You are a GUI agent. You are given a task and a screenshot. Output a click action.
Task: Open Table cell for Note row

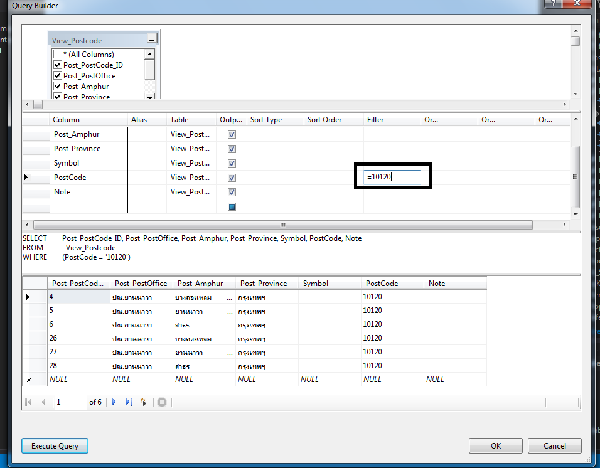191,192
